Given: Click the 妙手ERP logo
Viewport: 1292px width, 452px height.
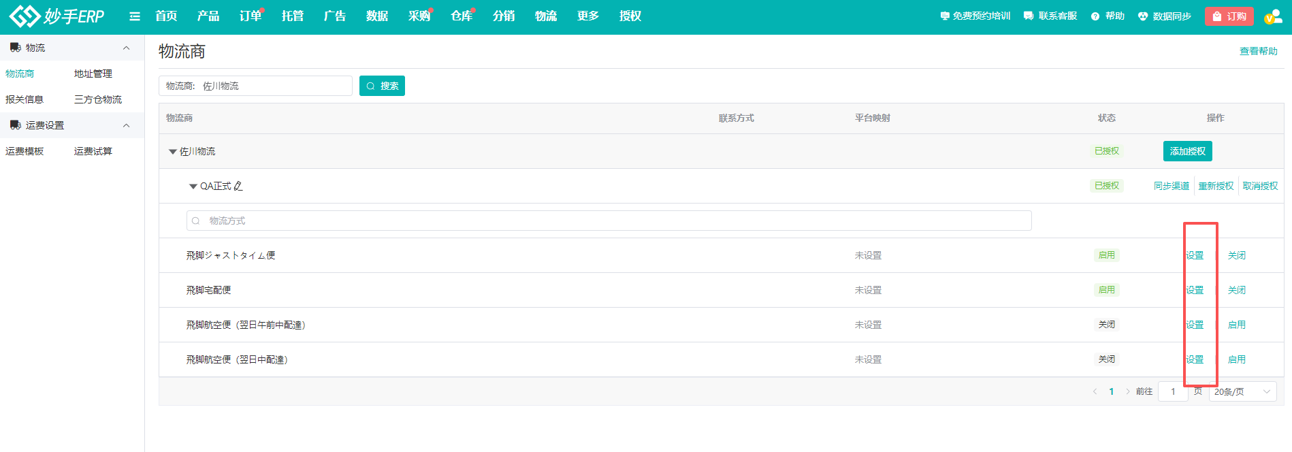Looking at the screenshot, I should [x=57, y=16].
